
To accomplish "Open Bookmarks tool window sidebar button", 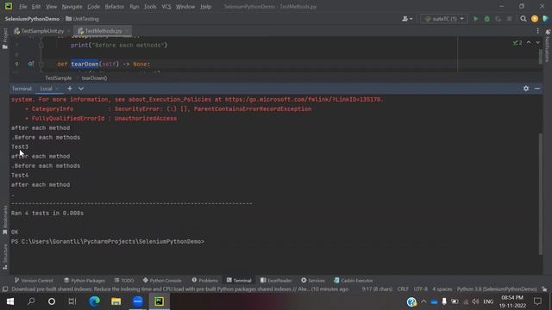I will [x=4, y=220].
